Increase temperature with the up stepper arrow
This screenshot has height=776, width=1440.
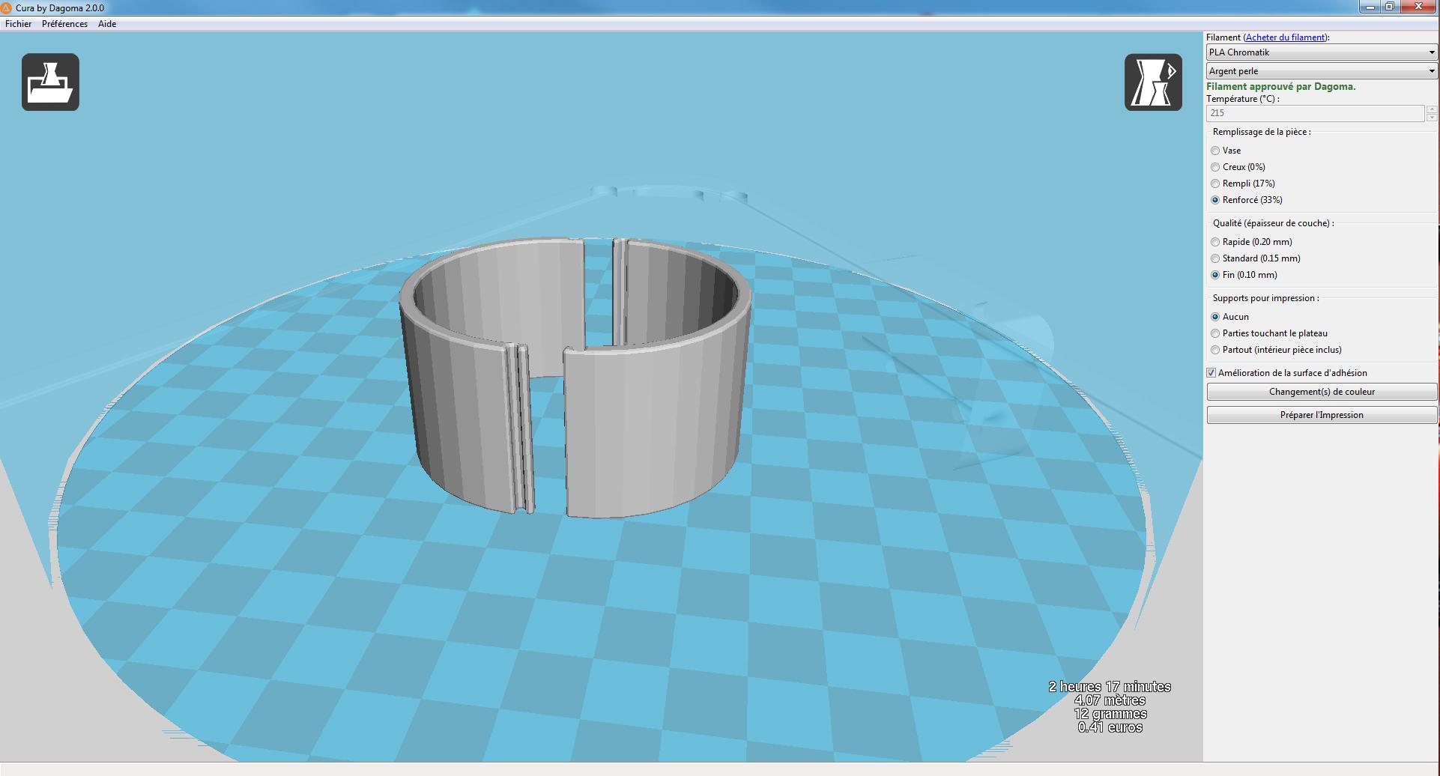click(x=1432, y=109)
